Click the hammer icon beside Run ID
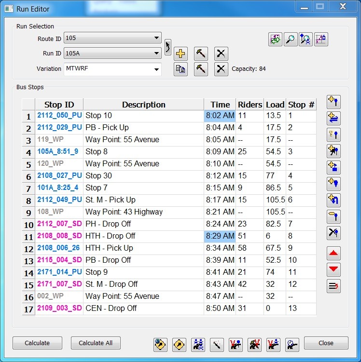Image resolution: width=361 pixels, height=362 pixels. click(201, 54)
